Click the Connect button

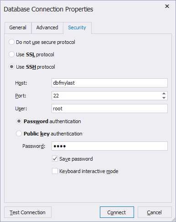pyautogui.click(x=117, y=212)
